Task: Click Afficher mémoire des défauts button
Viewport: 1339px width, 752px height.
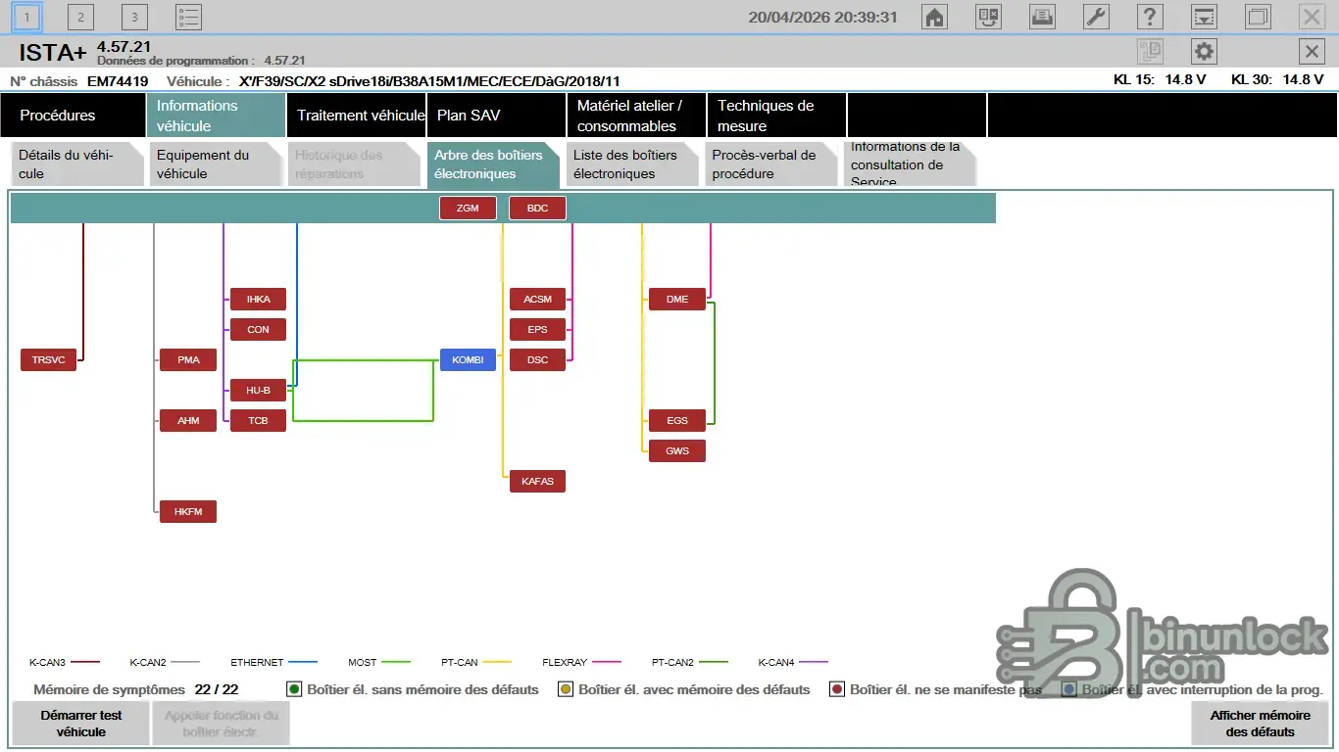Action: tap(1260, 724)
